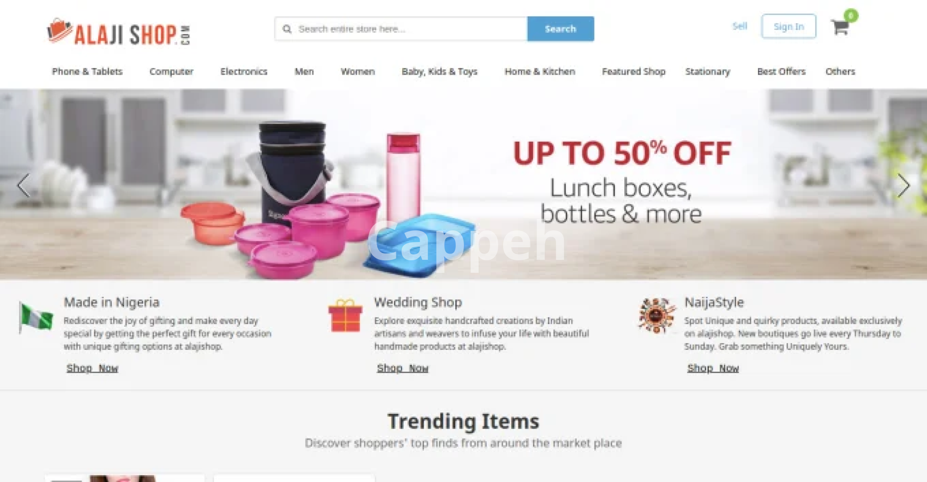927x482 pixels.
Task: Expand the Home & Kitchen category
Action: [540, 71]
